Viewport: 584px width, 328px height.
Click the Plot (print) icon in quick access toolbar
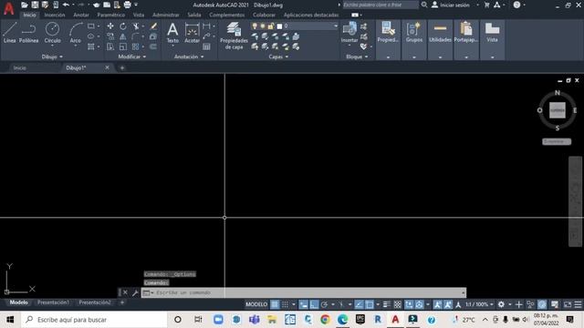pos(128,5)
